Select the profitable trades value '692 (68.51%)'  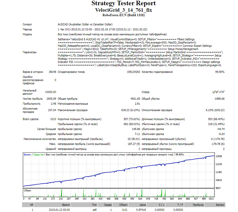[x=132, y=124]
